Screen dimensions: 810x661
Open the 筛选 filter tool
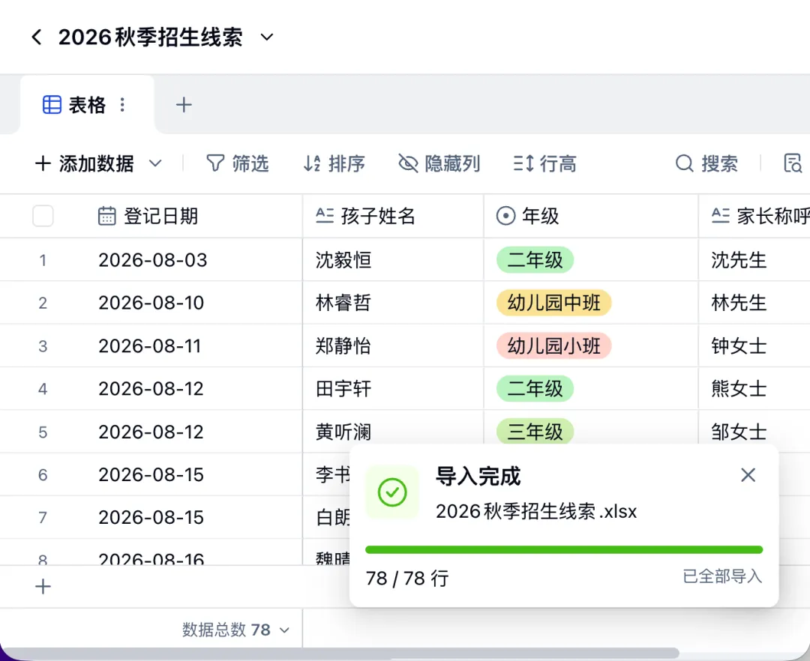click(x=238, y=163)
